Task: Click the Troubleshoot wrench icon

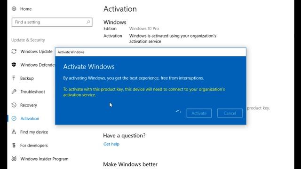Action: (14, 92)
